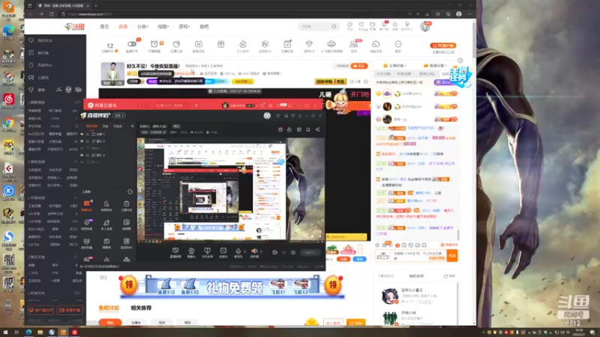
Task: Toggle the streamer toolbar on/off switch
Action: coord(132,44)
